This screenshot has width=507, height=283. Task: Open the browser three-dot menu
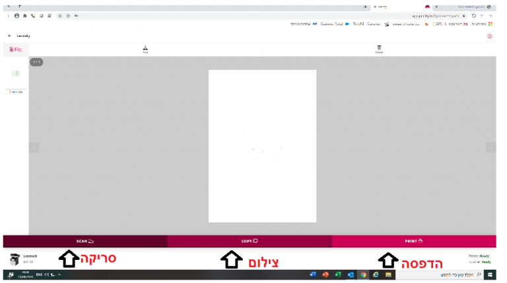9,16
